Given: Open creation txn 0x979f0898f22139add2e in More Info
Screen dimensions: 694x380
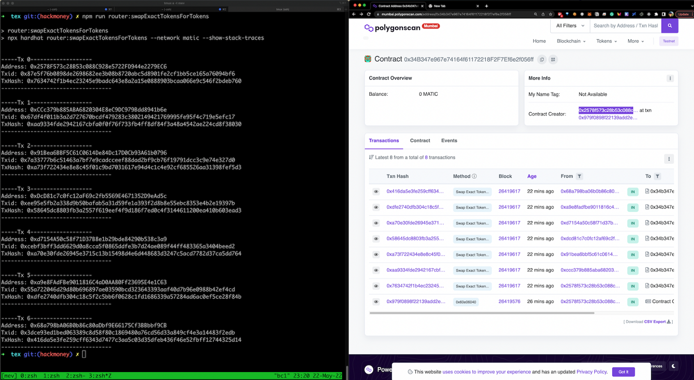Looking at the screenshot, I should [x=608, y=118].
